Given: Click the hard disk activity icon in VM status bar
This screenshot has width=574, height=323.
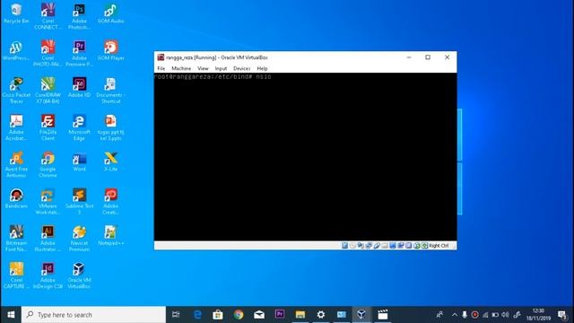Looking at the screenshot, I should pos(344,245).
